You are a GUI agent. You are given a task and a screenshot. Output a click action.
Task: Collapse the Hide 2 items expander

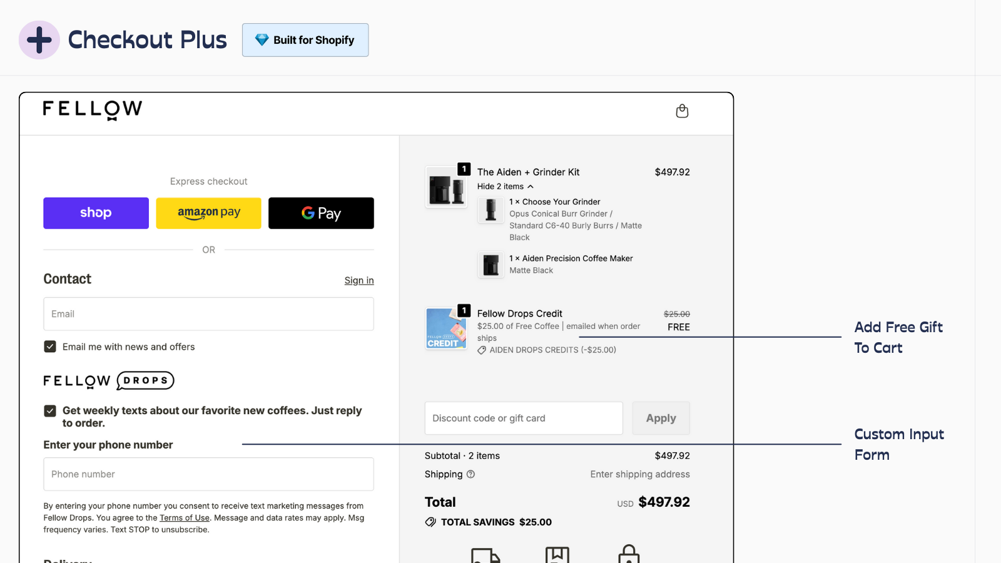(x=506, y=186)
